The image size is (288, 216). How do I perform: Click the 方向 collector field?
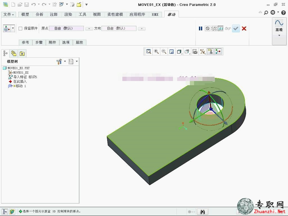[119, 28]
